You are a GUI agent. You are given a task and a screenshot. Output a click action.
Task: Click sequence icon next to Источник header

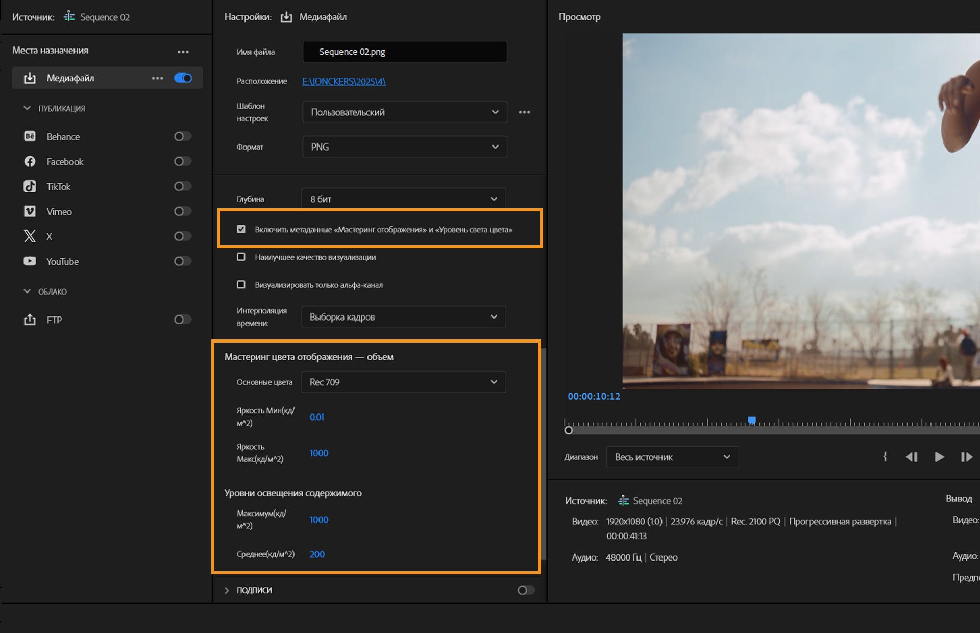pos(69,17)
